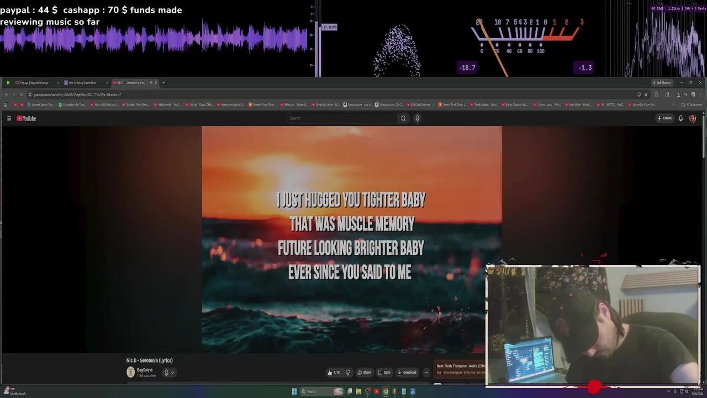Open Teddy Swims bookmark
The image size is (707, 398).
click(x=484, y=104)
